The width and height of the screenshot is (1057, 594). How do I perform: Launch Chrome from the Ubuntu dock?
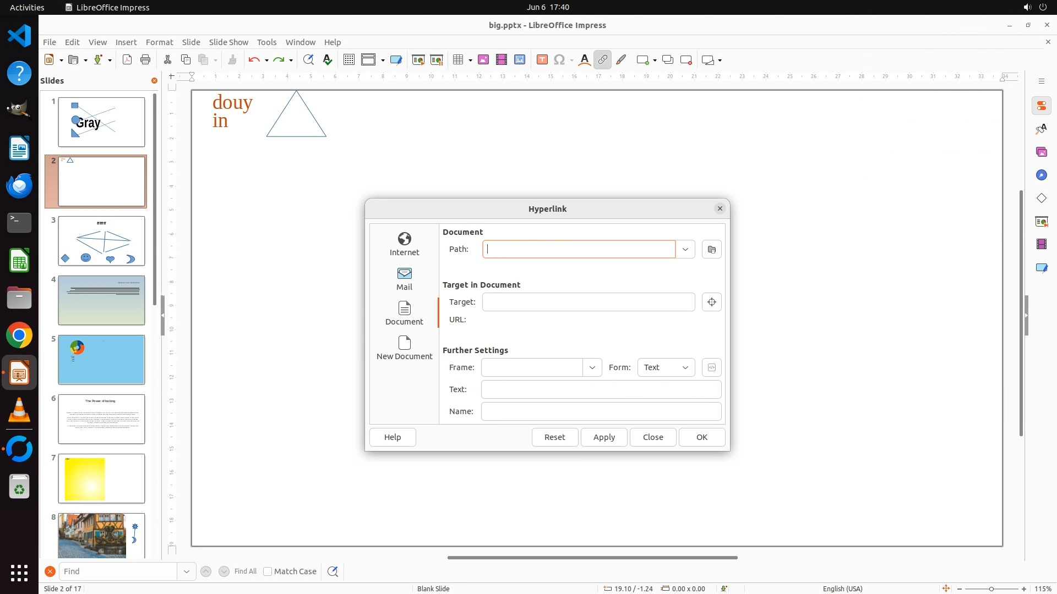click(x=19, y=335)
